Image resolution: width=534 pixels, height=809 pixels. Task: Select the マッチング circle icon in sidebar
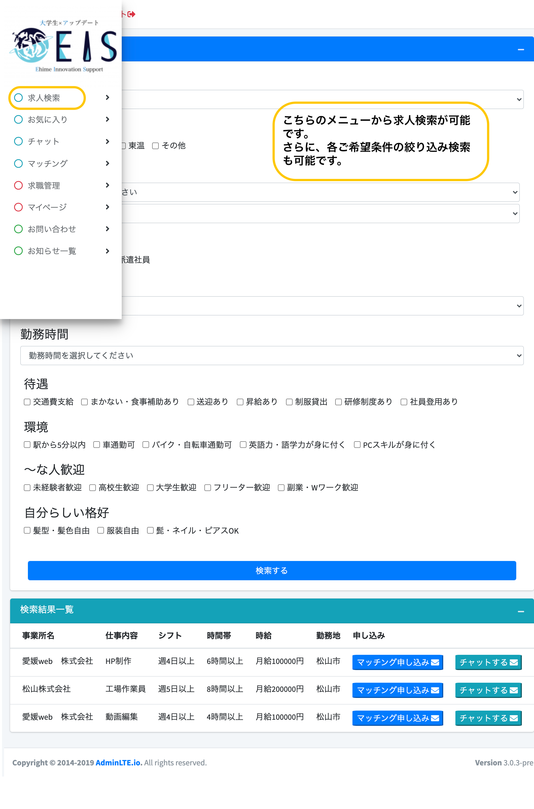[x=19, y=164]
